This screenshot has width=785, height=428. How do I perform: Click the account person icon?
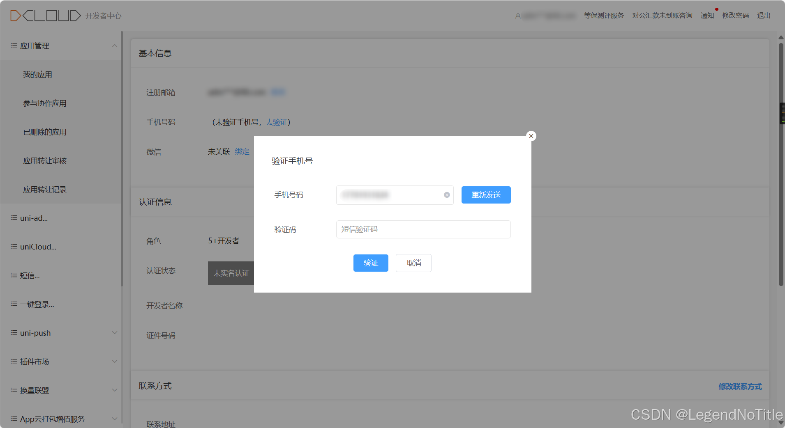coord(517,15)
